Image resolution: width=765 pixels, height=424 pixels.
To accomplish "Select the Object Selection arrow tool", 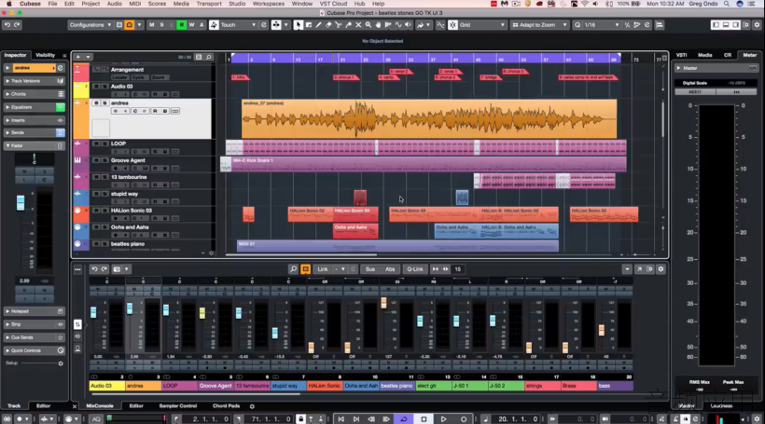I will [299, 25].
